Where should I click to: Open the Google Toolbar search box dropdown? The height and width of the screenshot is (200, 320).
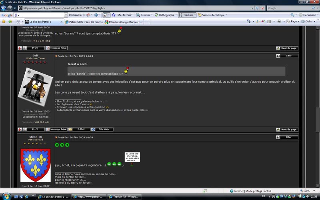(66, 15)
